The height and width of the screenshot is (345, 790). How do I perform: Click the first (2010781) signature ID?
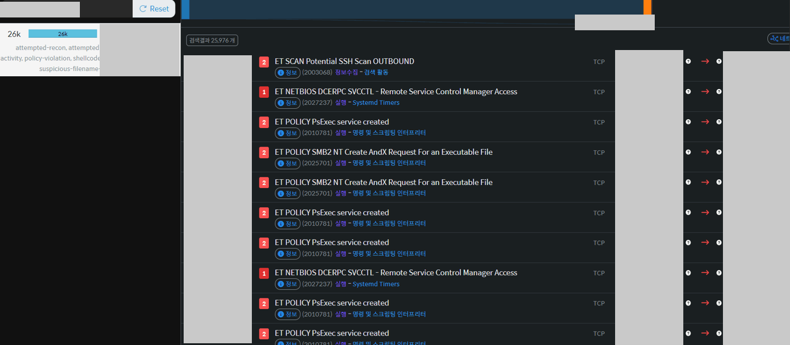pos(317,133)
